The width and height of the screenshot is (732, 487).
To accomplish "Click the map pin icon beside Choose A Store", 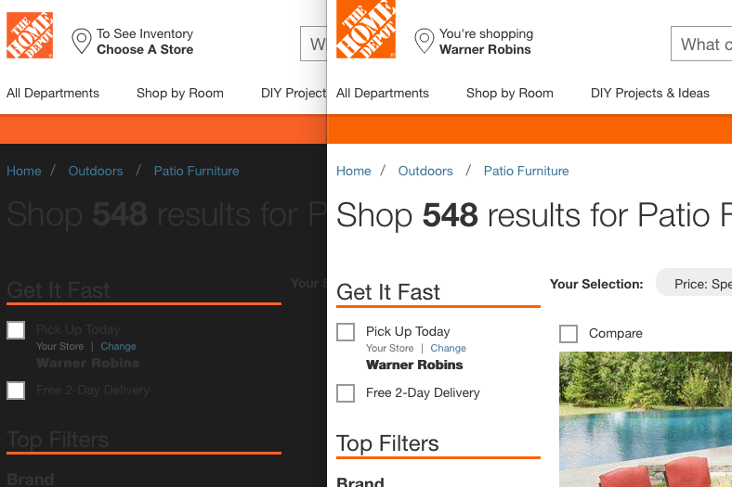I will [81, 42].
